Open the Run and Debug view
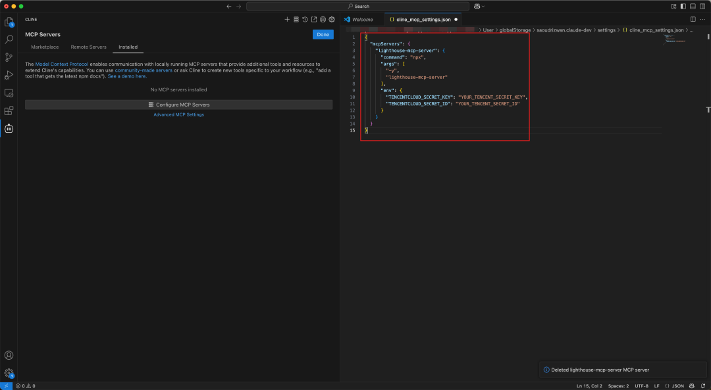The width and height of the screenshot is (711, 390). [x=9, y=75]
